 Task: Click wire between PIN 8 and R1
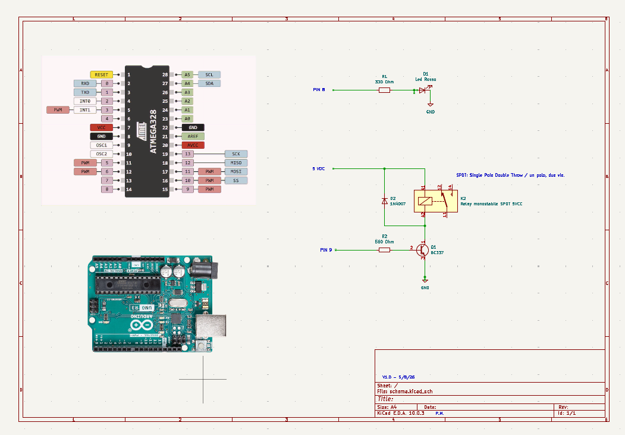pos(356,90)
